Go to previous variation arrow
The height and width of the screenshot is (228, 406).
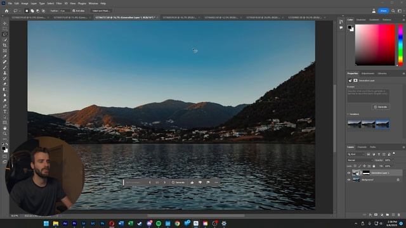(x=150, y=182)
